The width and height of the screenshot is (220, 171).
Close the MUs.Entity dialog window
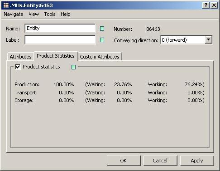tap(214, 5)
